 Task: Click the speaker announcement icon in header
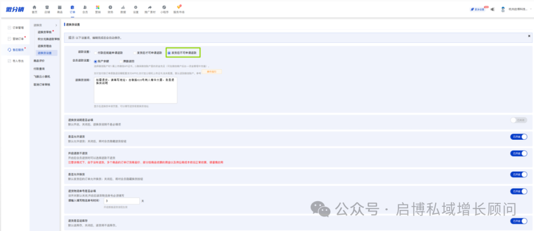tap(492, 9)
